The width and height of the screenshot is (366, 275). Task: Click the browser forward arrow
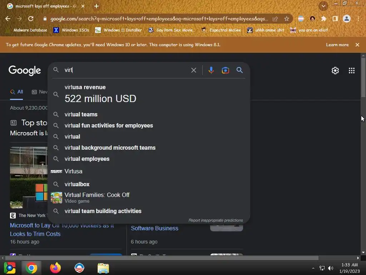(x=19, y=19)
